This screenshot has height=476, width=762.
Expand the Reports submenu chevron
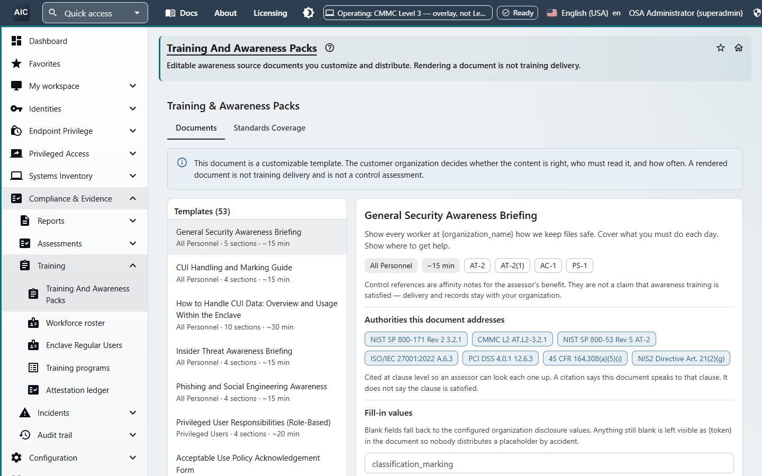pos(133,221)
